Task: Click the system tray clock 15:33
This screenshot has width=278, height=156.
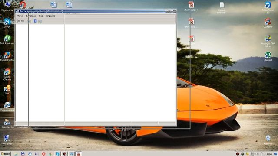Action: [x=269, y=154]
